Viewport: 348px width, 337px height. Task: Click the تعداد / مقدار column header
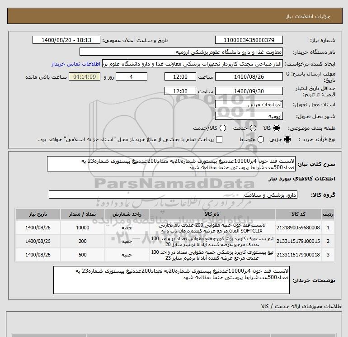(82, 214)
